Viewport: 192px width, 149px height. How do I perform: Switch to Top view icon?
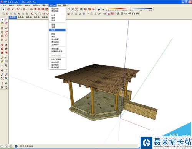(x=122, y=13)
